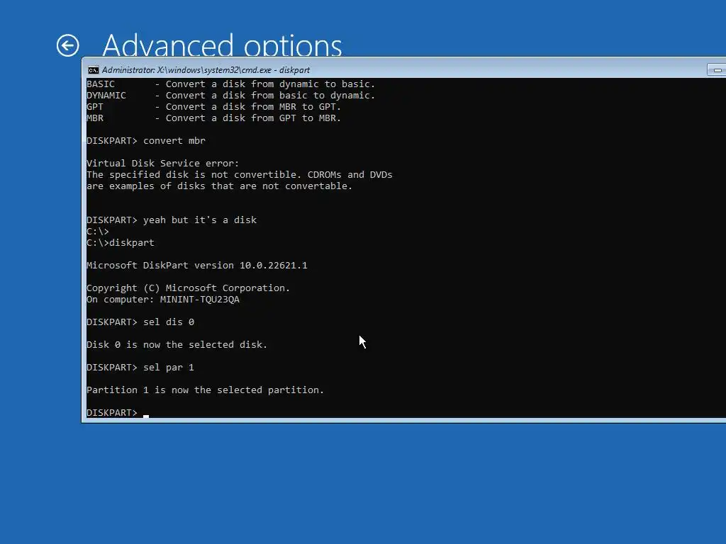Click 'are examples of disks that are not convertable.'
The height and width of the screenshot is (544, 726).
tap(220, 186)
